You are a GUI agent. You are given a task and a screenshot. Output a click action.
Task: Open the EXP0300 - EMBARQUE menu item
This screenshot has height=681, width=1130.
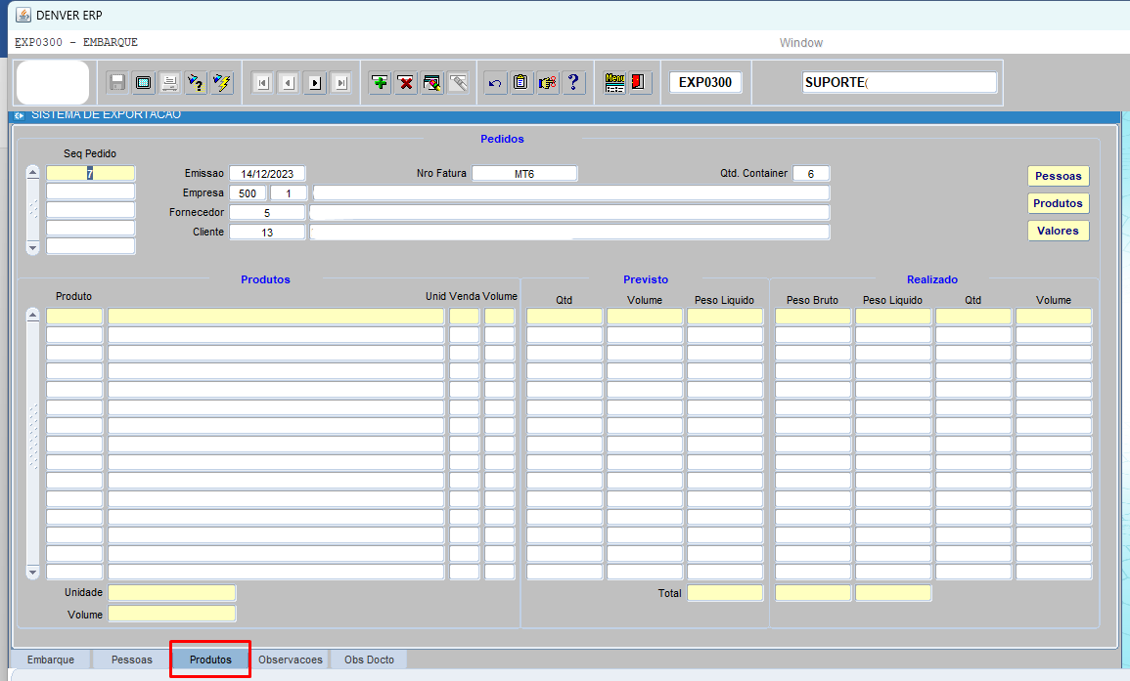pos(75,42)
